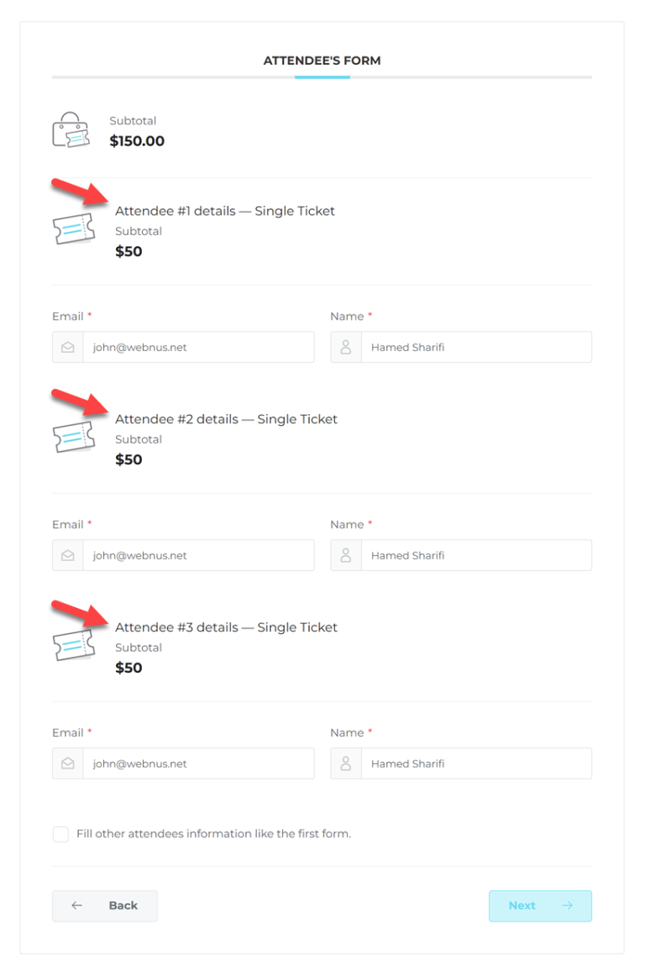Viewport: 645px width, 970px height.
Task: Click the person icon in Attendee #1 name field
Action: 345,346
